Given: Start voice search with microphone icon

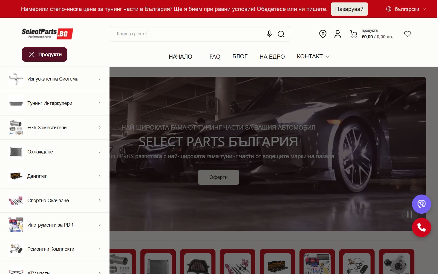Looking at the screenshot, I should point(269,34).
